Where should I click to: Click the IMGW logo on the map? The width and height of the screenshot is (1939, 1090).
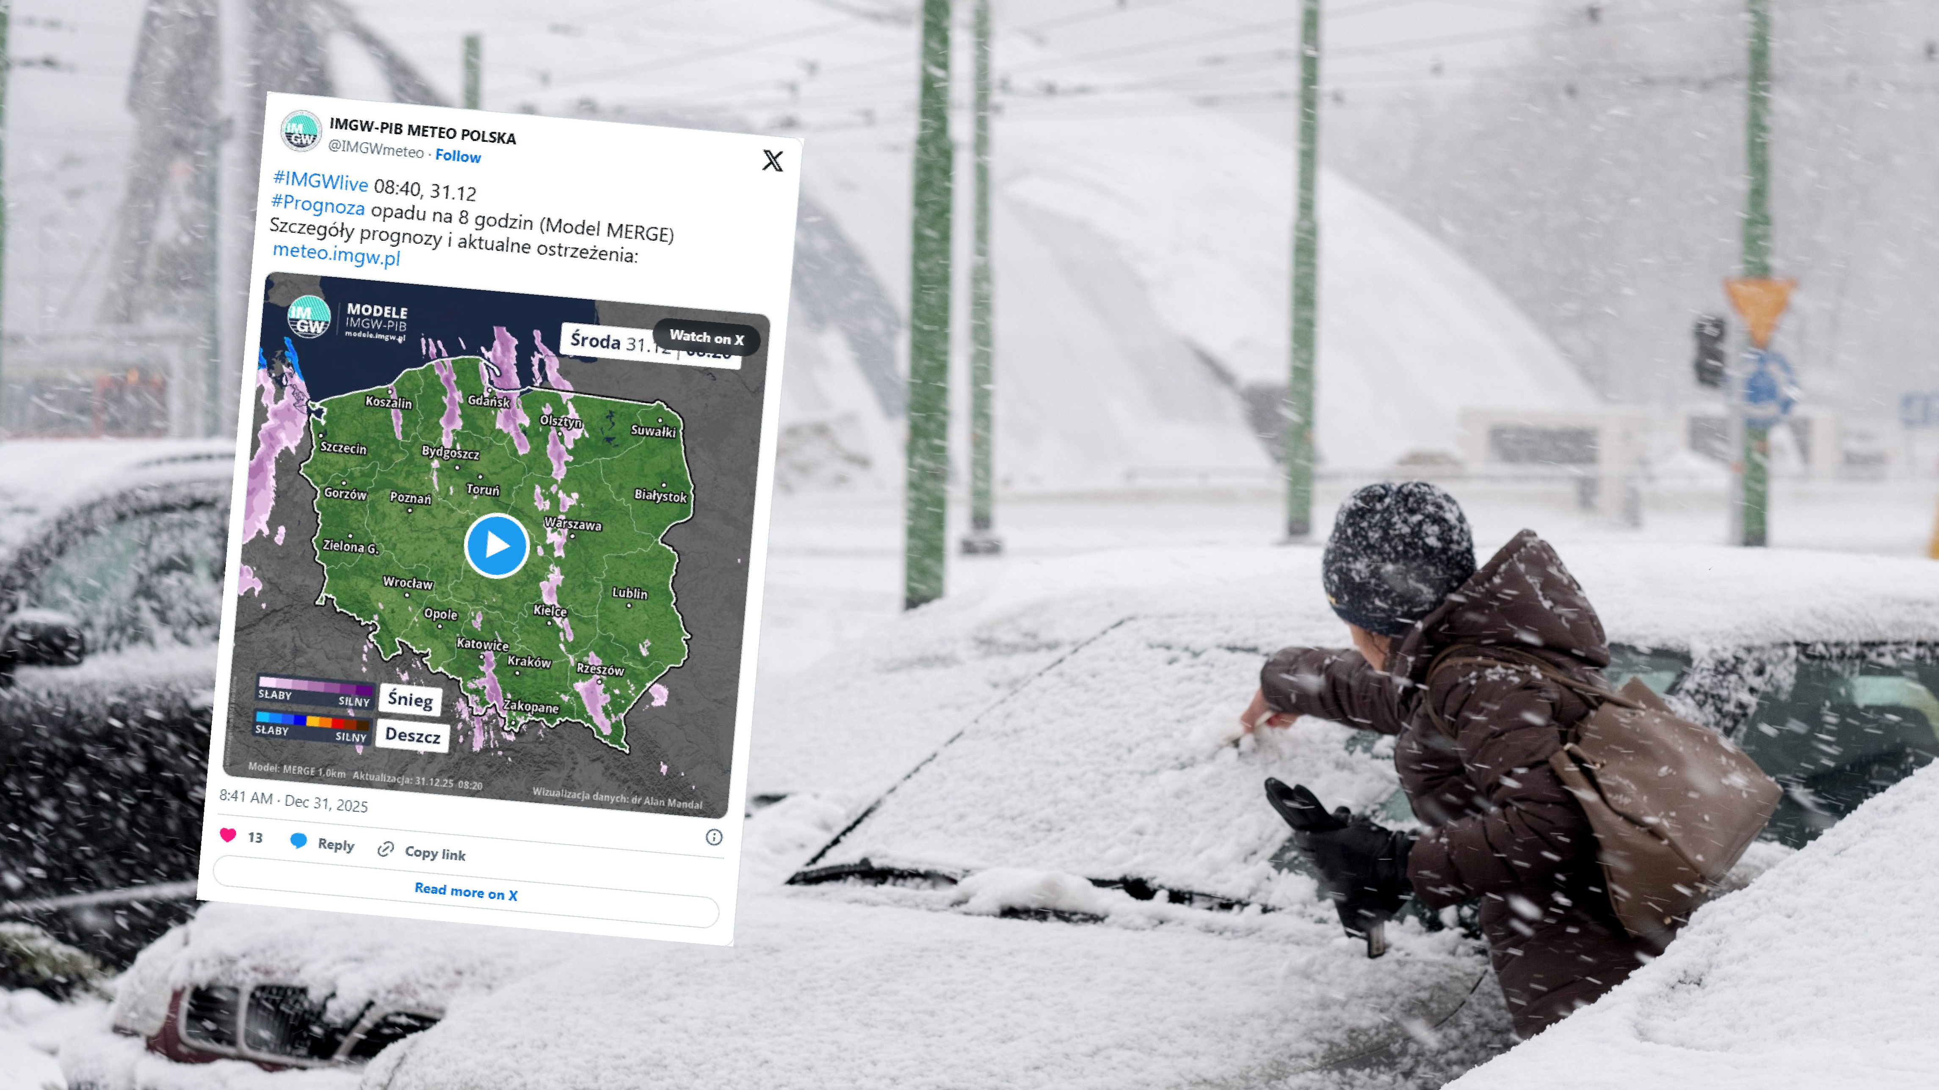click(309, 316)
